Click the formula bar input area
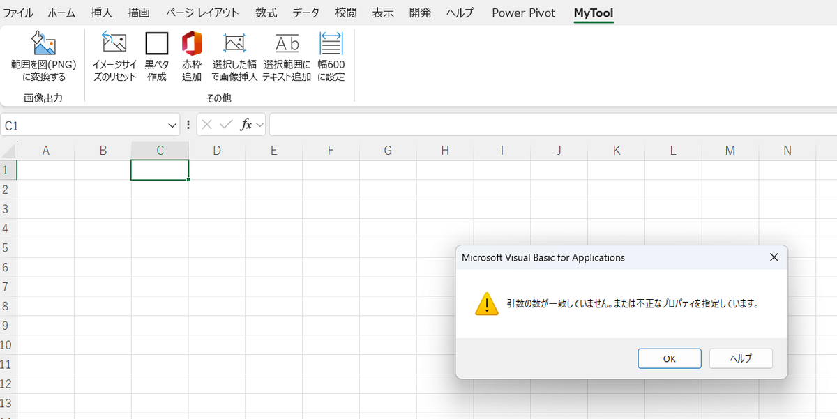The width and height of the screenshot is (837, 419). point(552,125)
